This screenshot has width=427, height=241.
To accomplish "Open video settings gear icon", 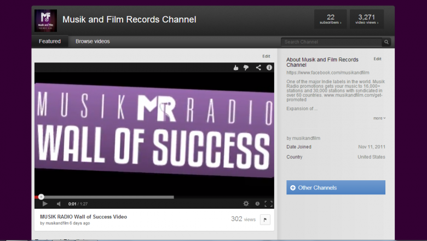I will tap(246, 203).
